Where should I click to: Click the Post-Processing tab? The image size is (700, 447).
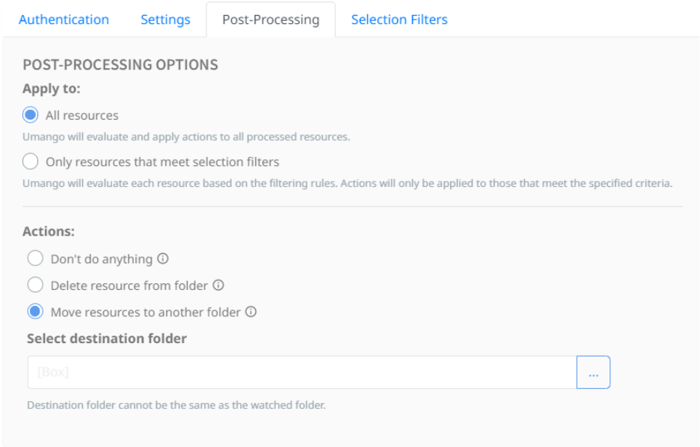point(271,19)
